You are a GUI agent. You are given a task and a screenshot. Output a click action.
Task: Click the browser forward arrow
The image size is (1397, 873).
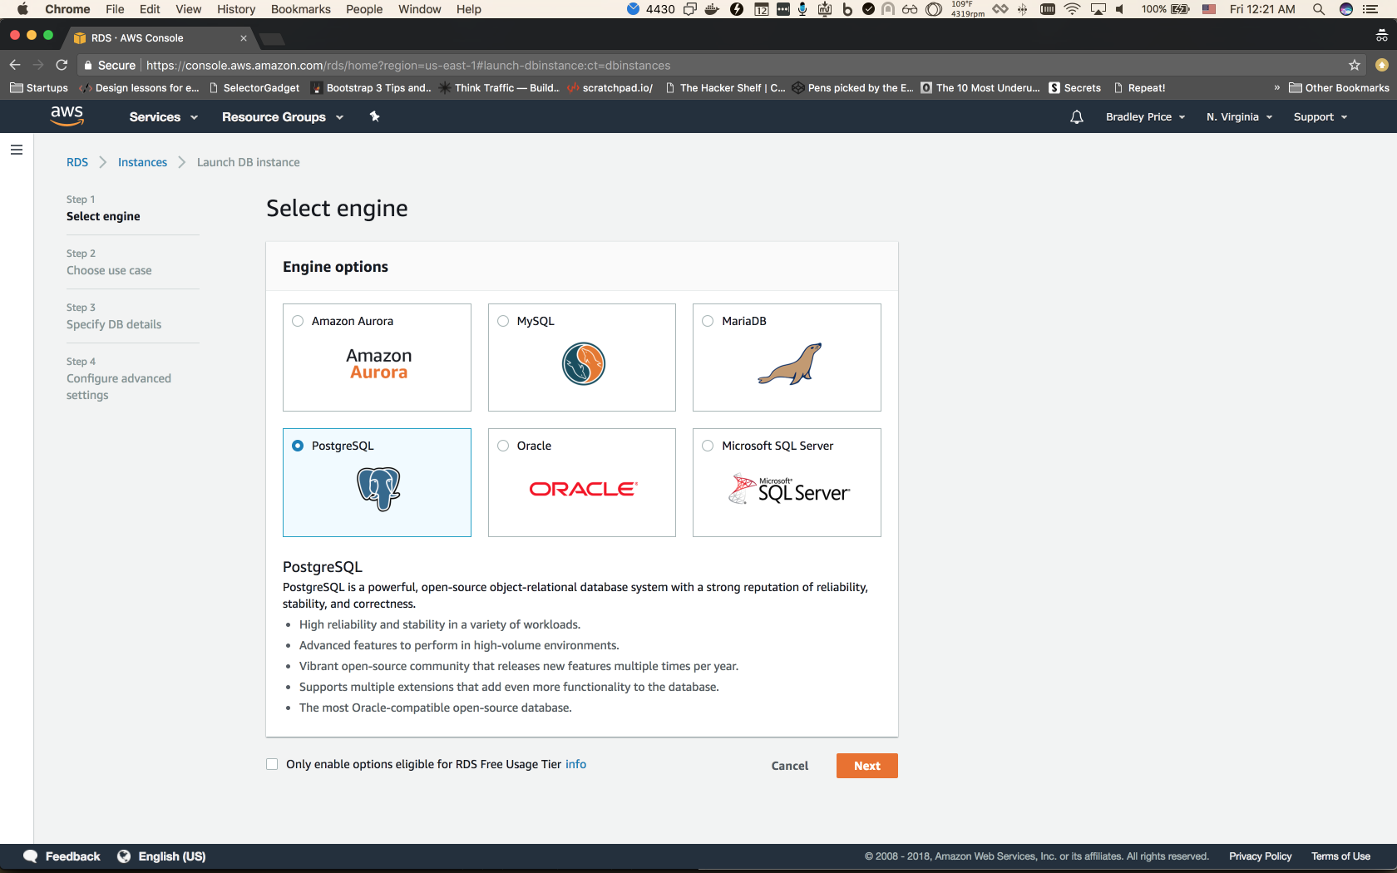pos(38,65)
